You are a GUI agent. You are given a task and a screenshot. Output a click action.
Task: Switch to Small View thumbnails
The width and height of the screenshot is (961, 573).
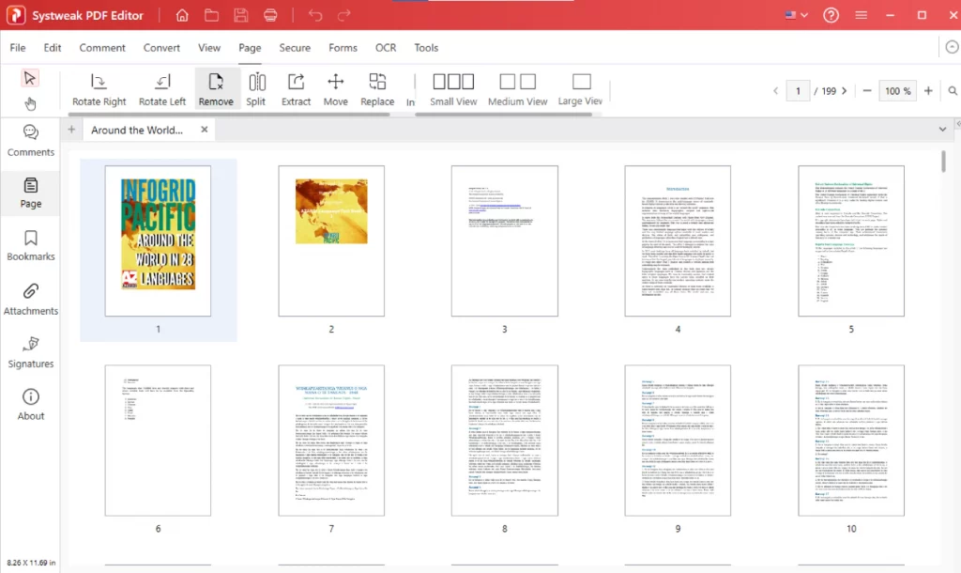[x=453, y=89]
